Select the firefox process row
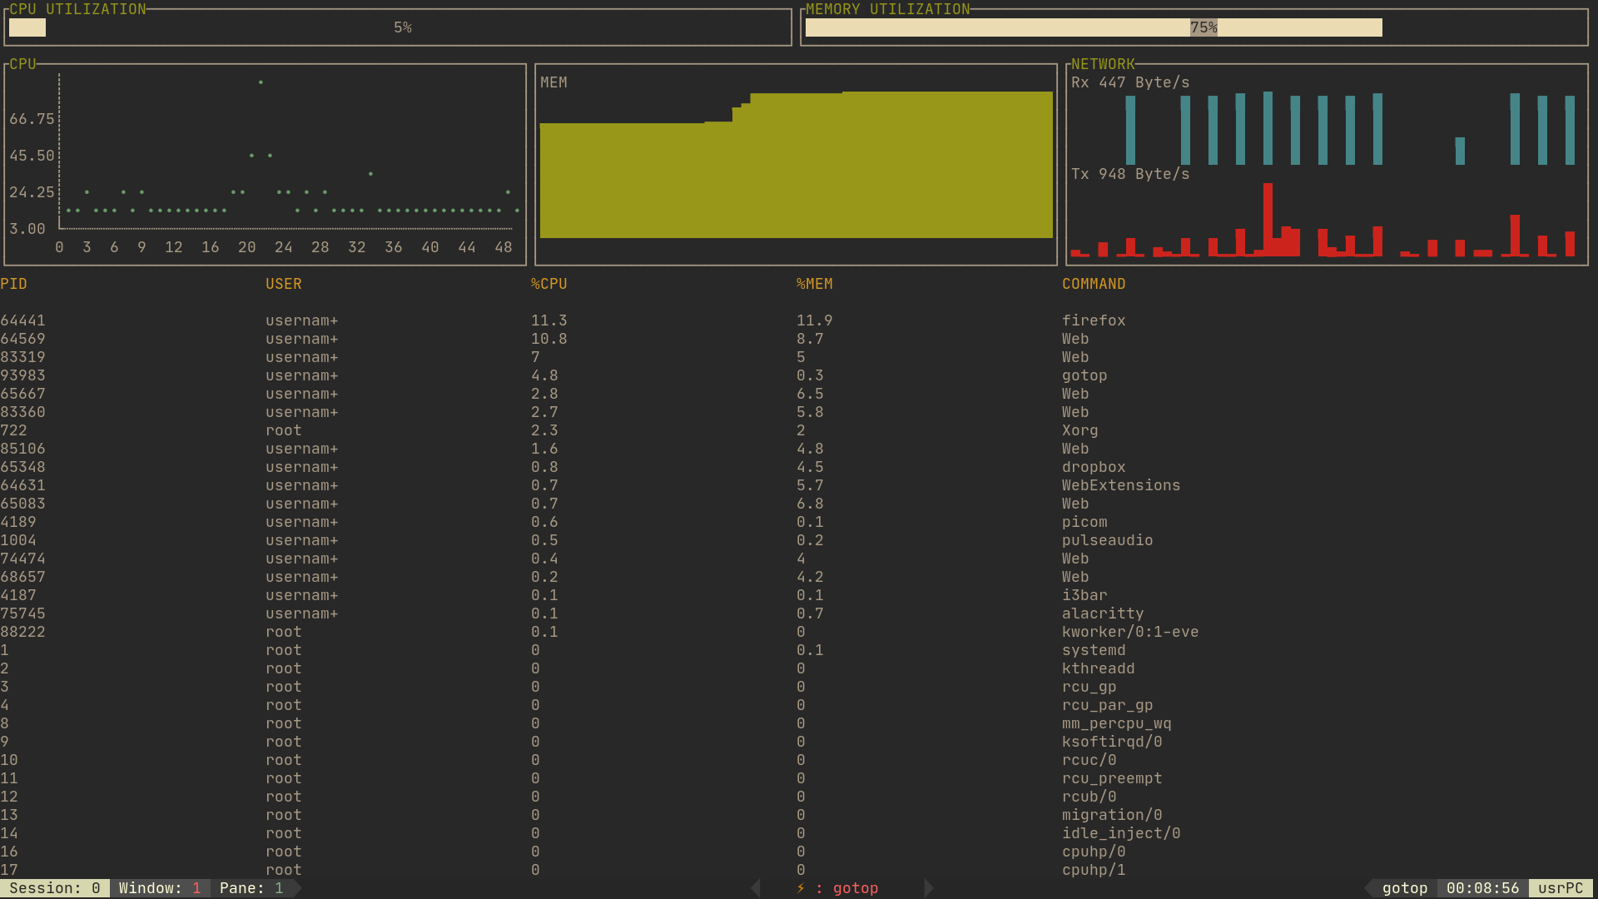1598x899 pixels. 1093,320
